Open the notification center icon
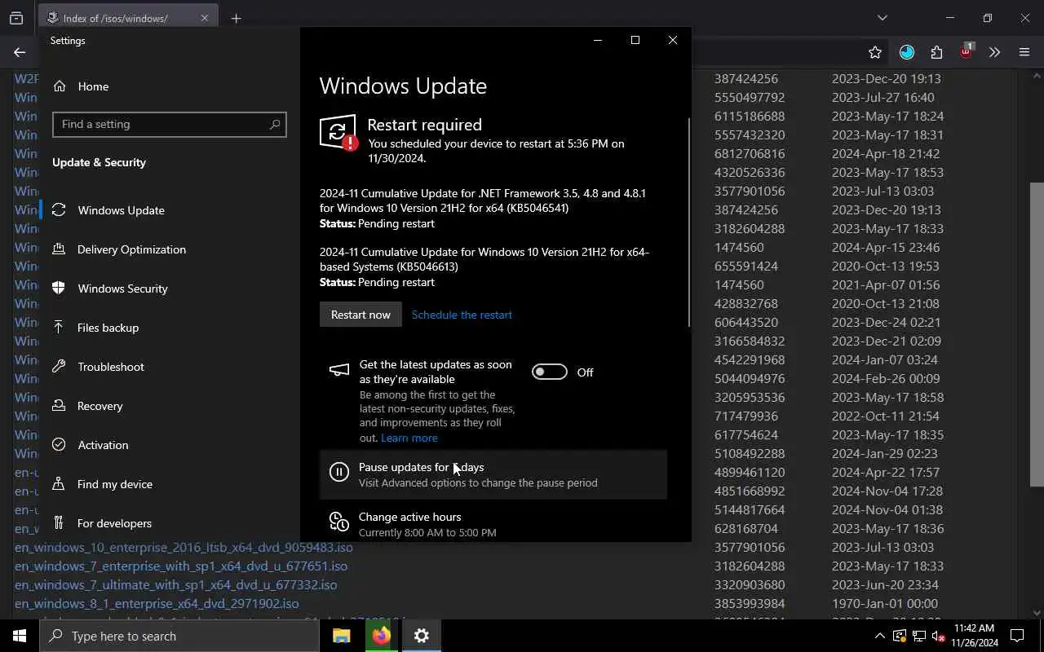Image resolution: width=1044 pixels, height=652 pixels. (x=1018, y=636)
